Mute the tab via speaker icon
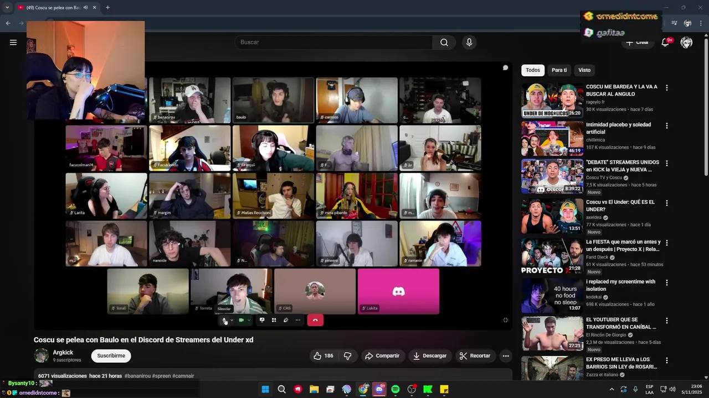 85,7
